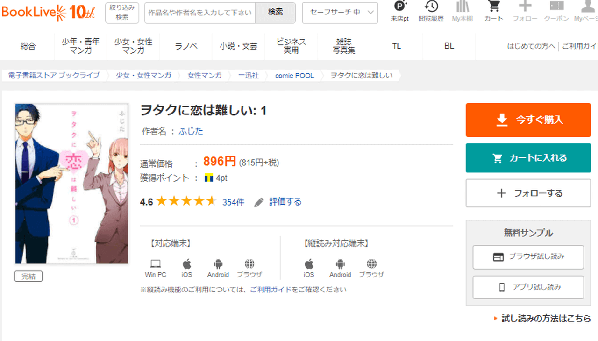Expand the セーフサーチ 中 dropdown
Viewport: 598px width, 341px height.
[x=340, y=13]
